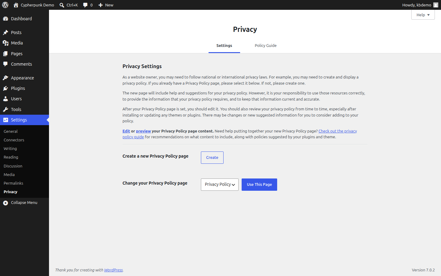Click the Dashboard gauge icon in the sidebar
This screenshot has height=276, width=441.
point(6,19)
